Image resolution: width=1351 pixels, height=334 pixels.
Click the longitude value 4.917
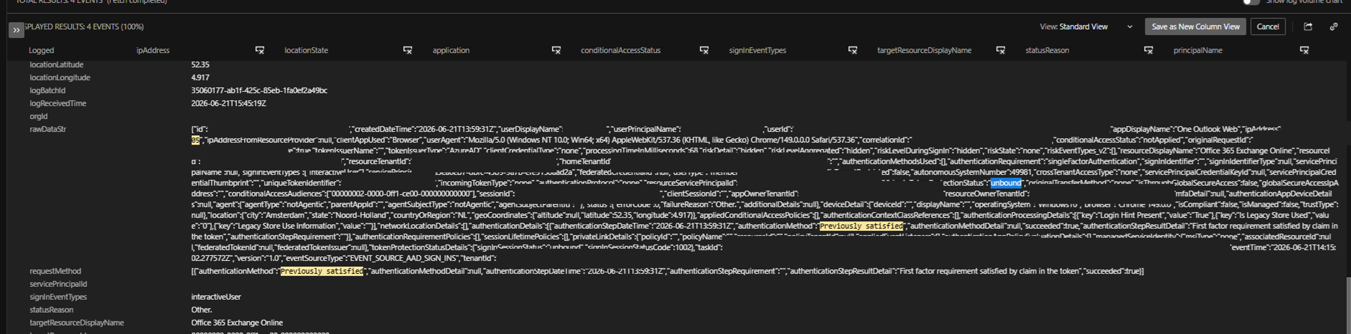pos(200,78)
